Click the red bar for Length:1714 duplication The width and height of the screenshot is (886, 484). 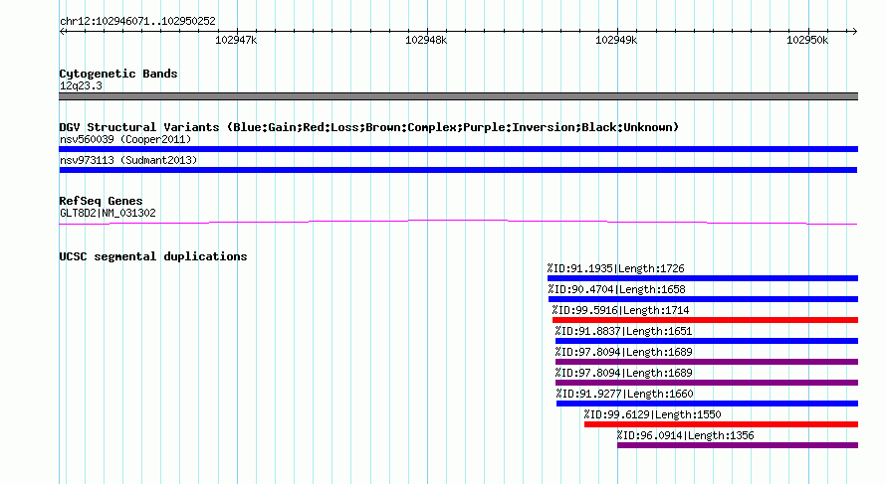(705, 320)
